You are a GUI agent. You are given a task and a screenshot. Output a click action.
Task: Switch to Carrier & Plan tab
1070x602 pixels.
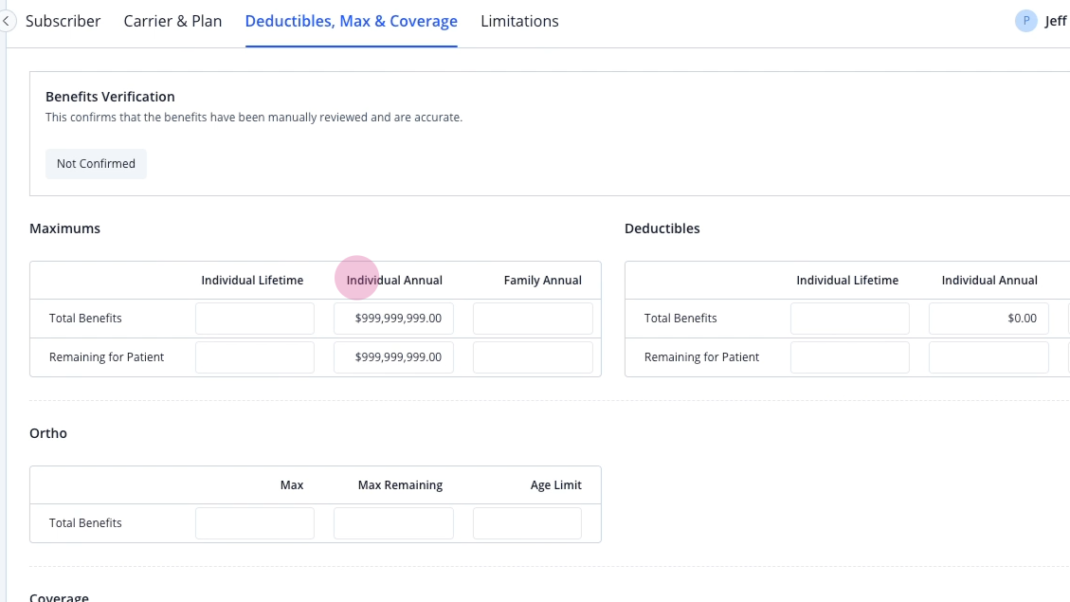pyautogui.click(x=172, y=21)
